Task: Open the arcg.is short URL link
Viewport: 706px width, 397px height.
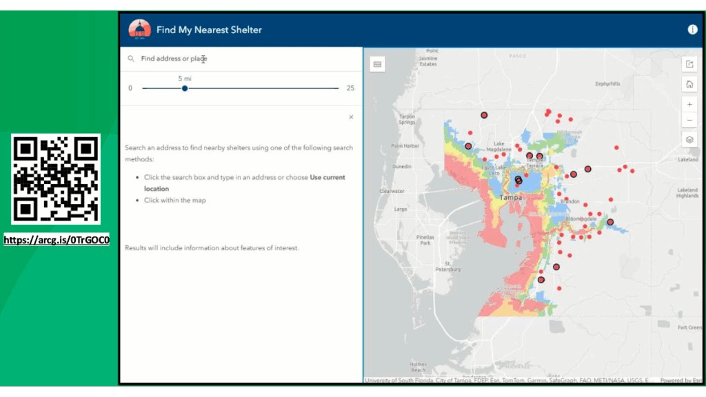Action: (57, 240)
